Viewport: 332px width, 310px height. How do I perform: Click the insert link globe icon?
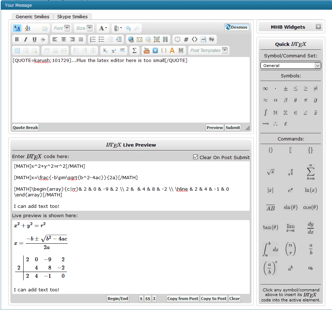131,39
